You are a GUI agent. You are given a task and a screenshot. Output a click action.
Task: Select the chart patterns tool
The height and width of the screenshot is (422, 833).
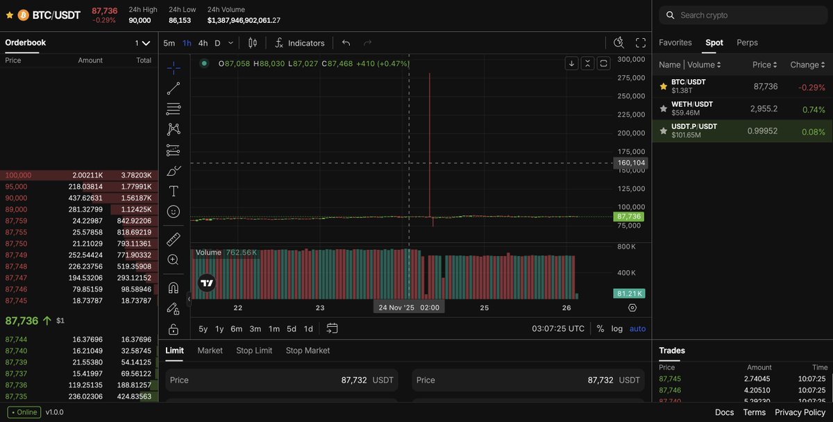[x=174, y=129]
